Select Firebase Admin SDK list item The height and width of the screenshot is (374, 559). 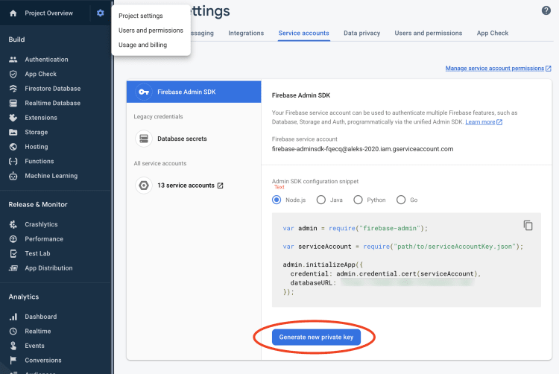tap(194, 92)
